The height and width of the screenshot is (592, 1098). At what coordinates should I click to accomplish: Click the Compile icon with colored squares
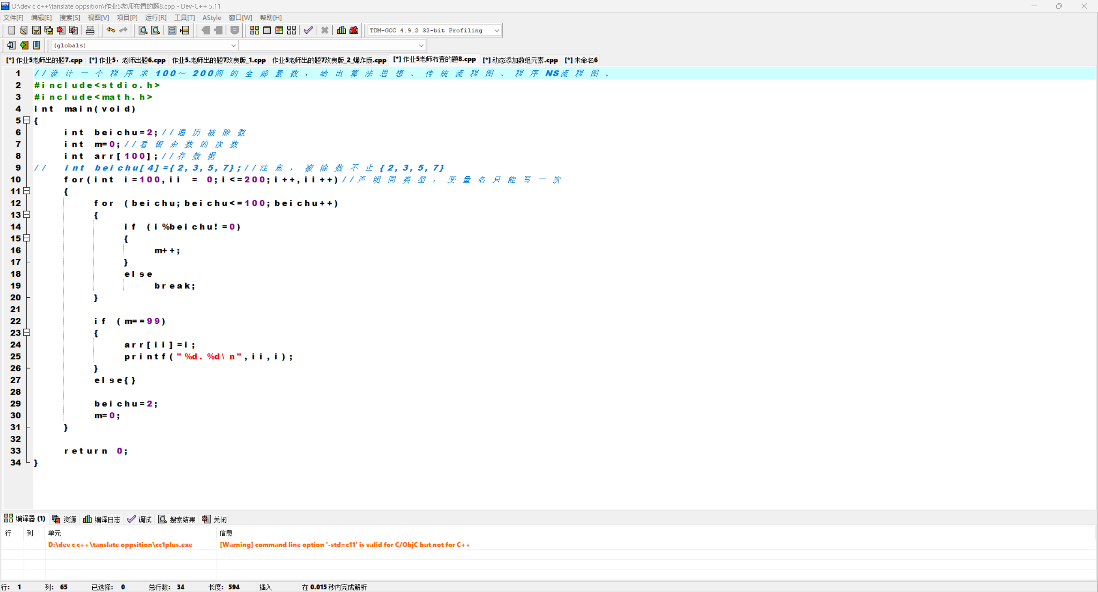click(x=254, y=30)
